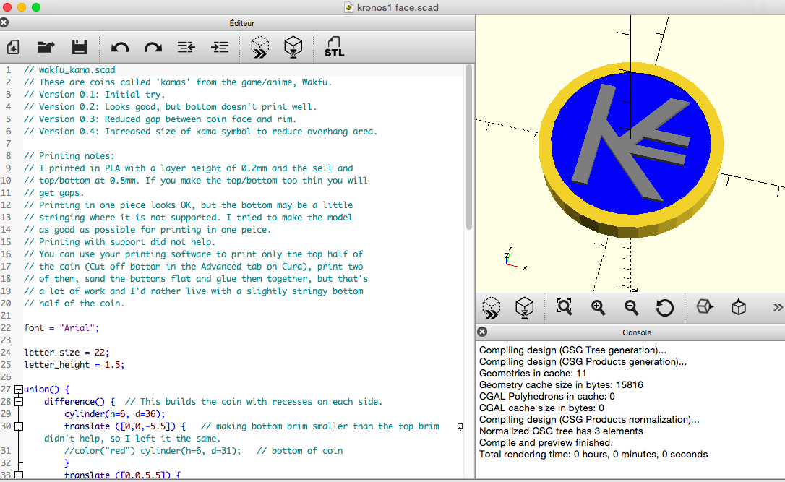Open a file with the folder icon
The width and height of the screenshot is (785, 482).
46,47
